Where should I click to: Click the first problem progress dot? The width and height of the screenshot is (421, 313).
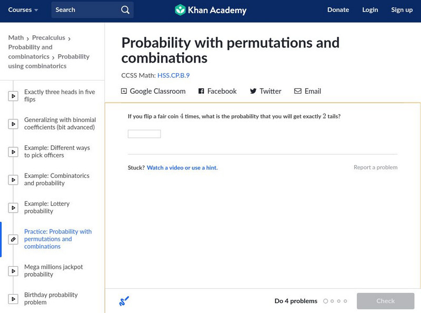pyautogui.click(x=326, y=301)
